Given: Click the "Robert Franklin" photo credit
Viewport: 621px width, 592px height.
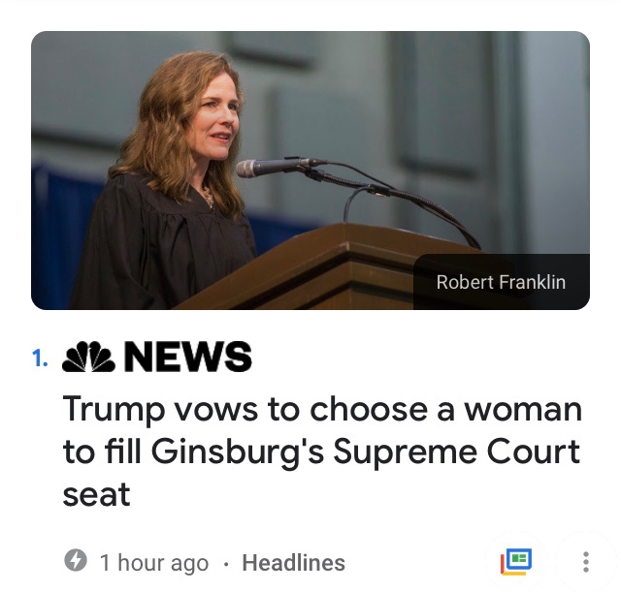Looking at the screenshot, I should tap(501, 283).
